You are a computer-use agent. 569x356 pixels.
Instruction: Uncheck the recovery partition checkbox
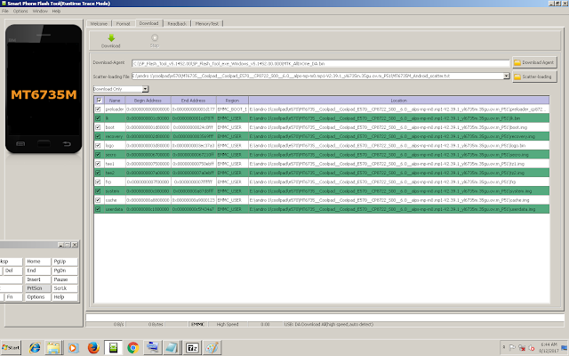pos(98,136)
